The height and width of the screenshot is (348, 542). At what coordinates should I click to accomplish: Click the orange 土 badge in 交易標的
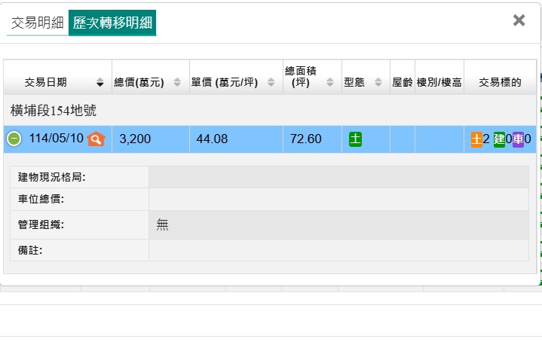pyautogui.click(x=476, y=139)
